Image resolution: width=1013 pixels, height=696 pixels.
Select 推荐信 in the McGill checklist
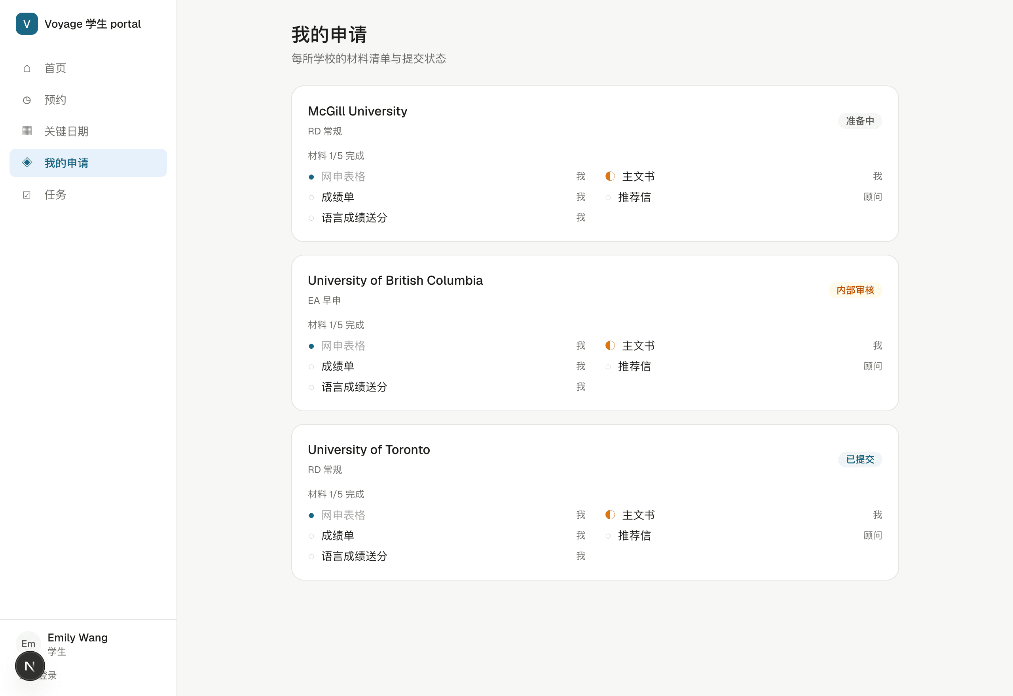pos(634,197)
